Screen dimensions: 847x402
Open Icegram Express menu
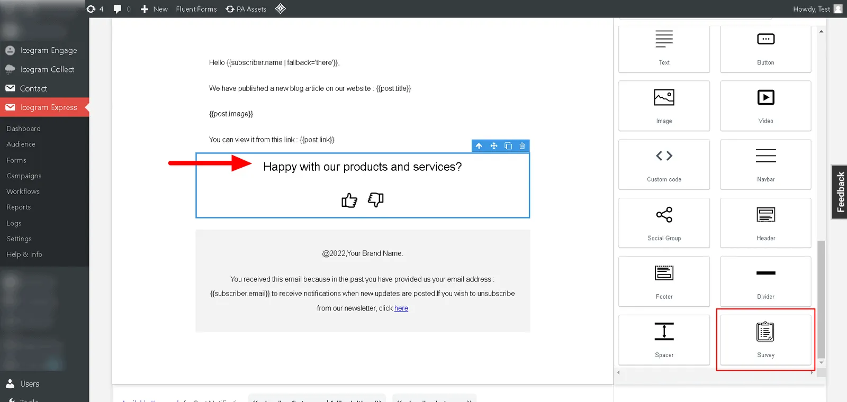tap(44, 107)
